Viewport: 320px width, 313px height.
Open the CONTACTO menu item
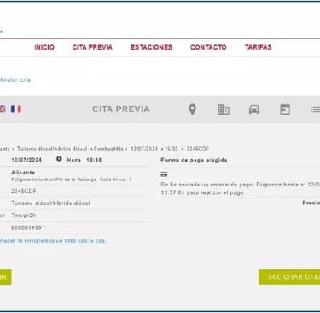(208, 47)
